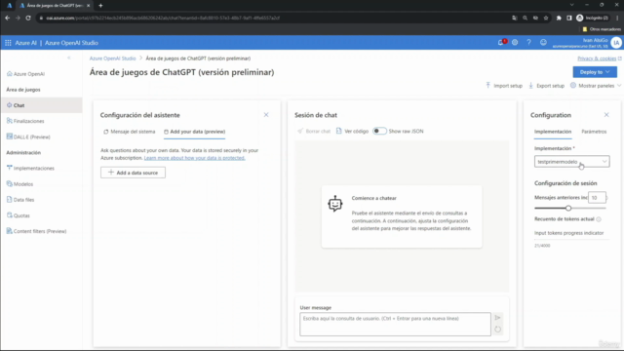This screenshot has height=351, width=624.
Task: Click the regenerate/refresh icon below send
Action: [497, 330]
